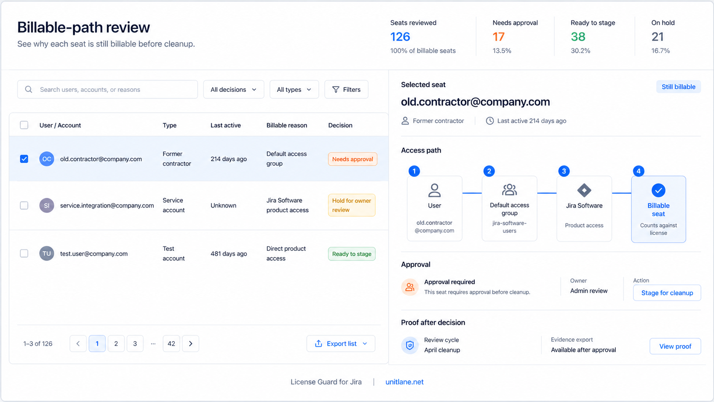714x402 pixels.
Task: Jump to page 42
Action: pos(171,343)
